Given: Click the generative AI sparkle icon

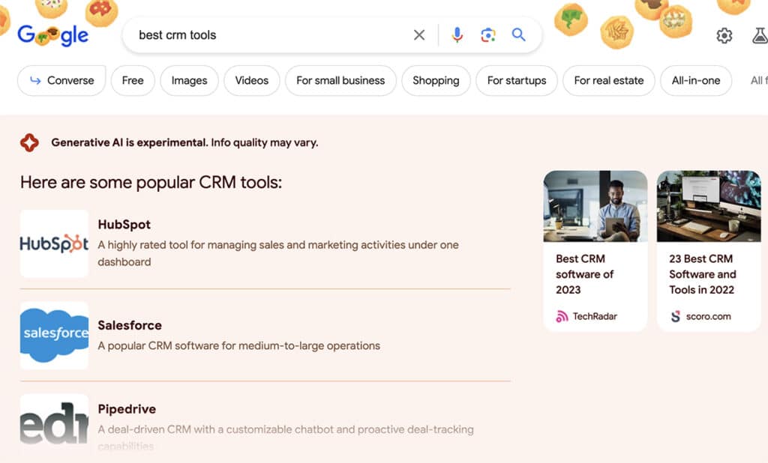Looking at the screenshot, I should [29, 142].
